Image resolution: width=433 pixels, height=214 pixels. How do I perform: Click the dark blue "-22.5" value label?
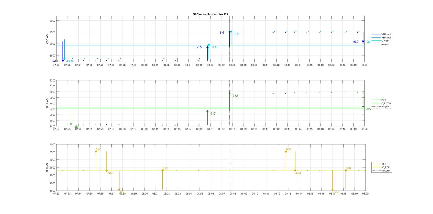point(55,61)
